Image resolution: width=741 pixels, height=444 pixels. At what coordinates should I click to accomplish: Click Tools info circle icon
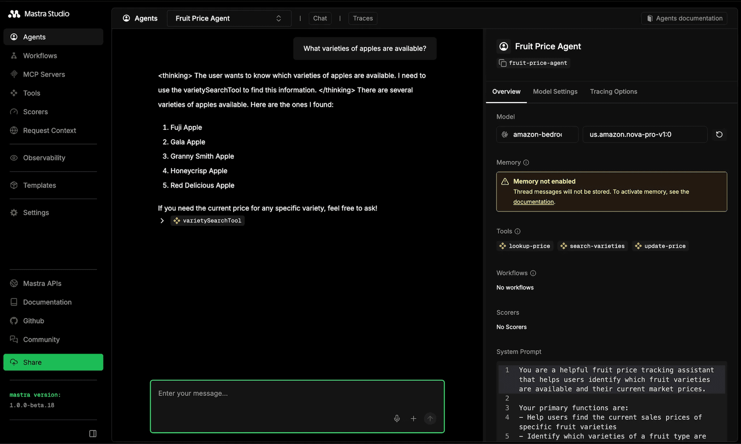tap(517, 231)
